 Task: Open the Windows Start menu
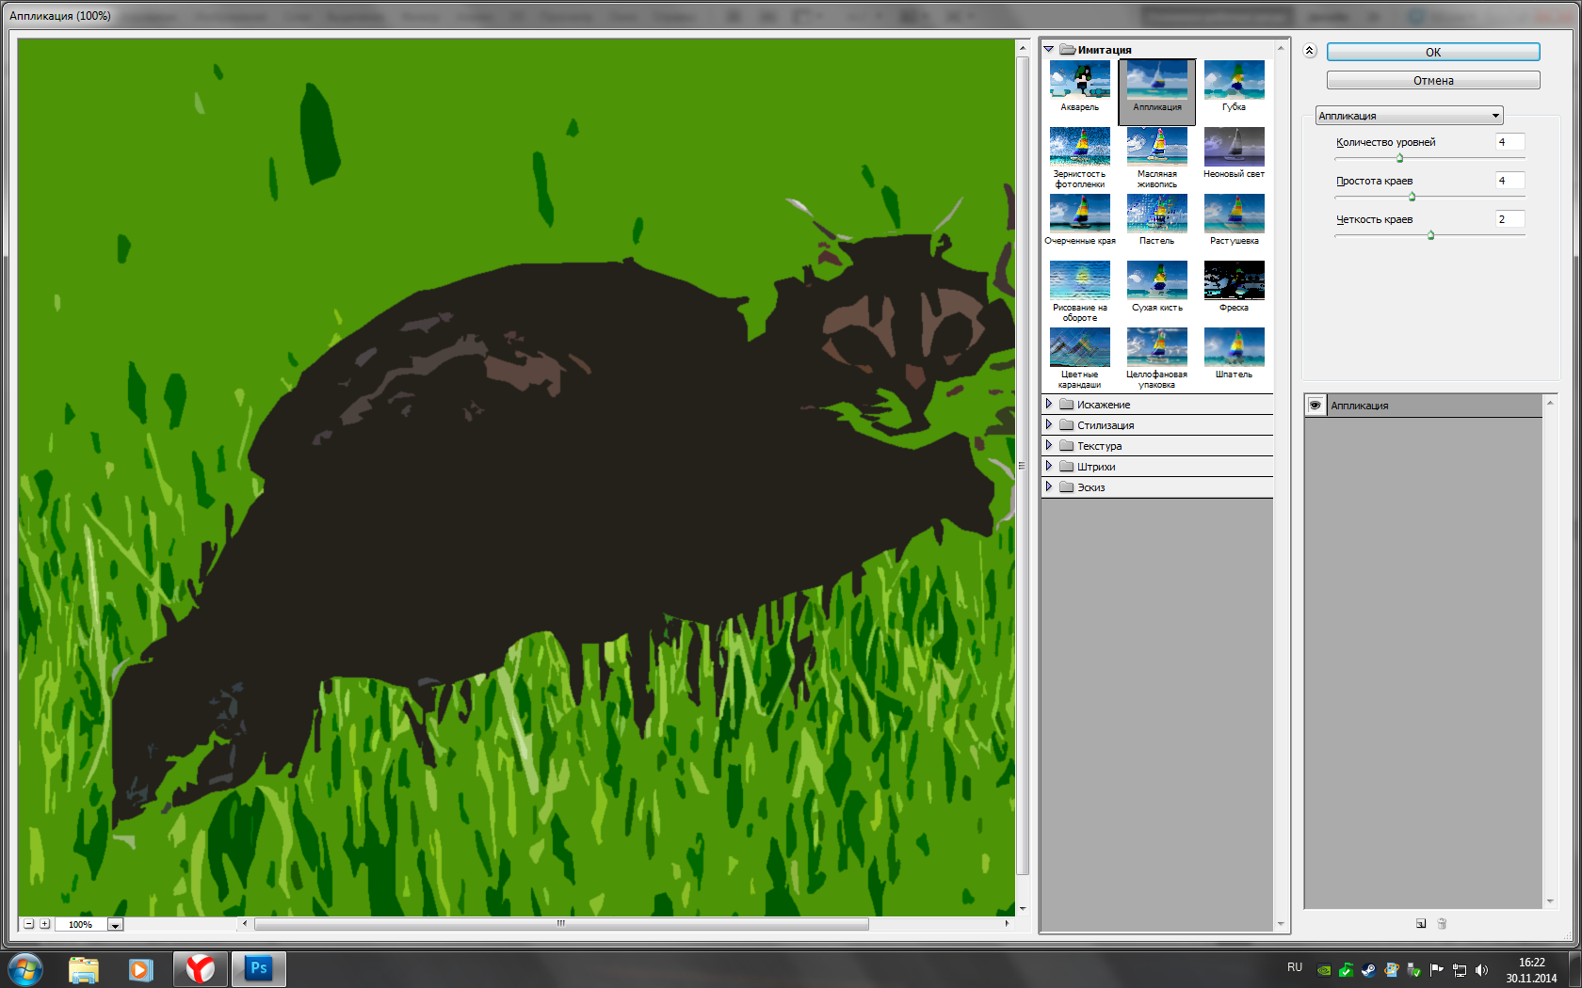pyautogui.click(x=25, y=968)
